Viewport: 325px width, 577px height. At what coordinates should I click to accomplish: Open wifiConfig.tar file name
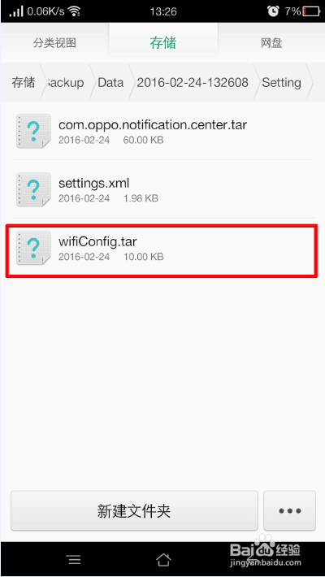pyautogui.click(x=97, y=241)
